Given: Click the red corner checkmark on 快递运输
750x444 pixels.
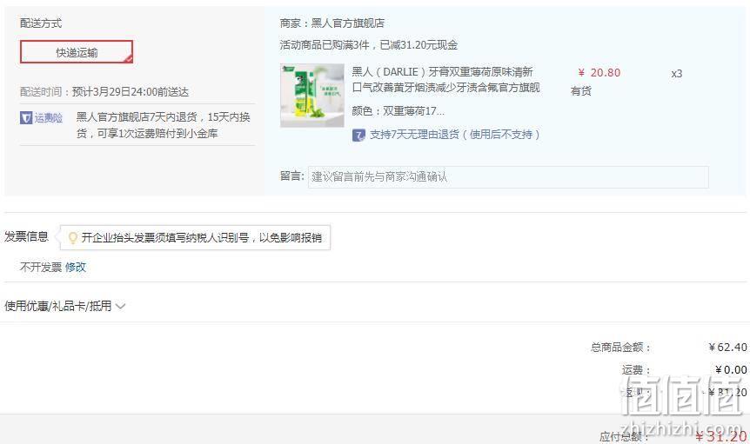Looking at the screenshot, I should (128, 59).
